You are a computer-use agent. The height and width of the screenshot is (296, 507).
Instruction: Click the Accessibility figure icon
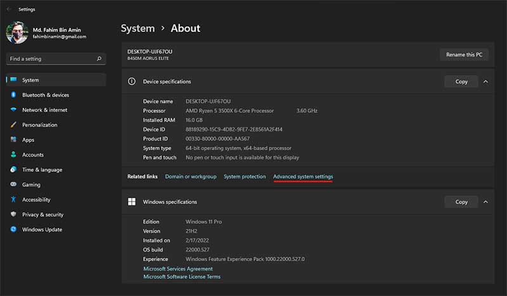click(x=13, y=200)
